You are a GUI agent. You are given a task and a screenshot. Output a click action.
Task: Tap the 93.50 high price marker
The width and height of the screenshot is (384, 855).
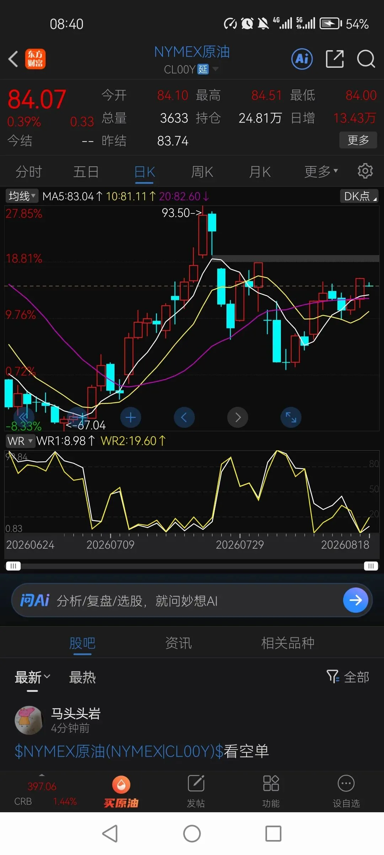181,213
